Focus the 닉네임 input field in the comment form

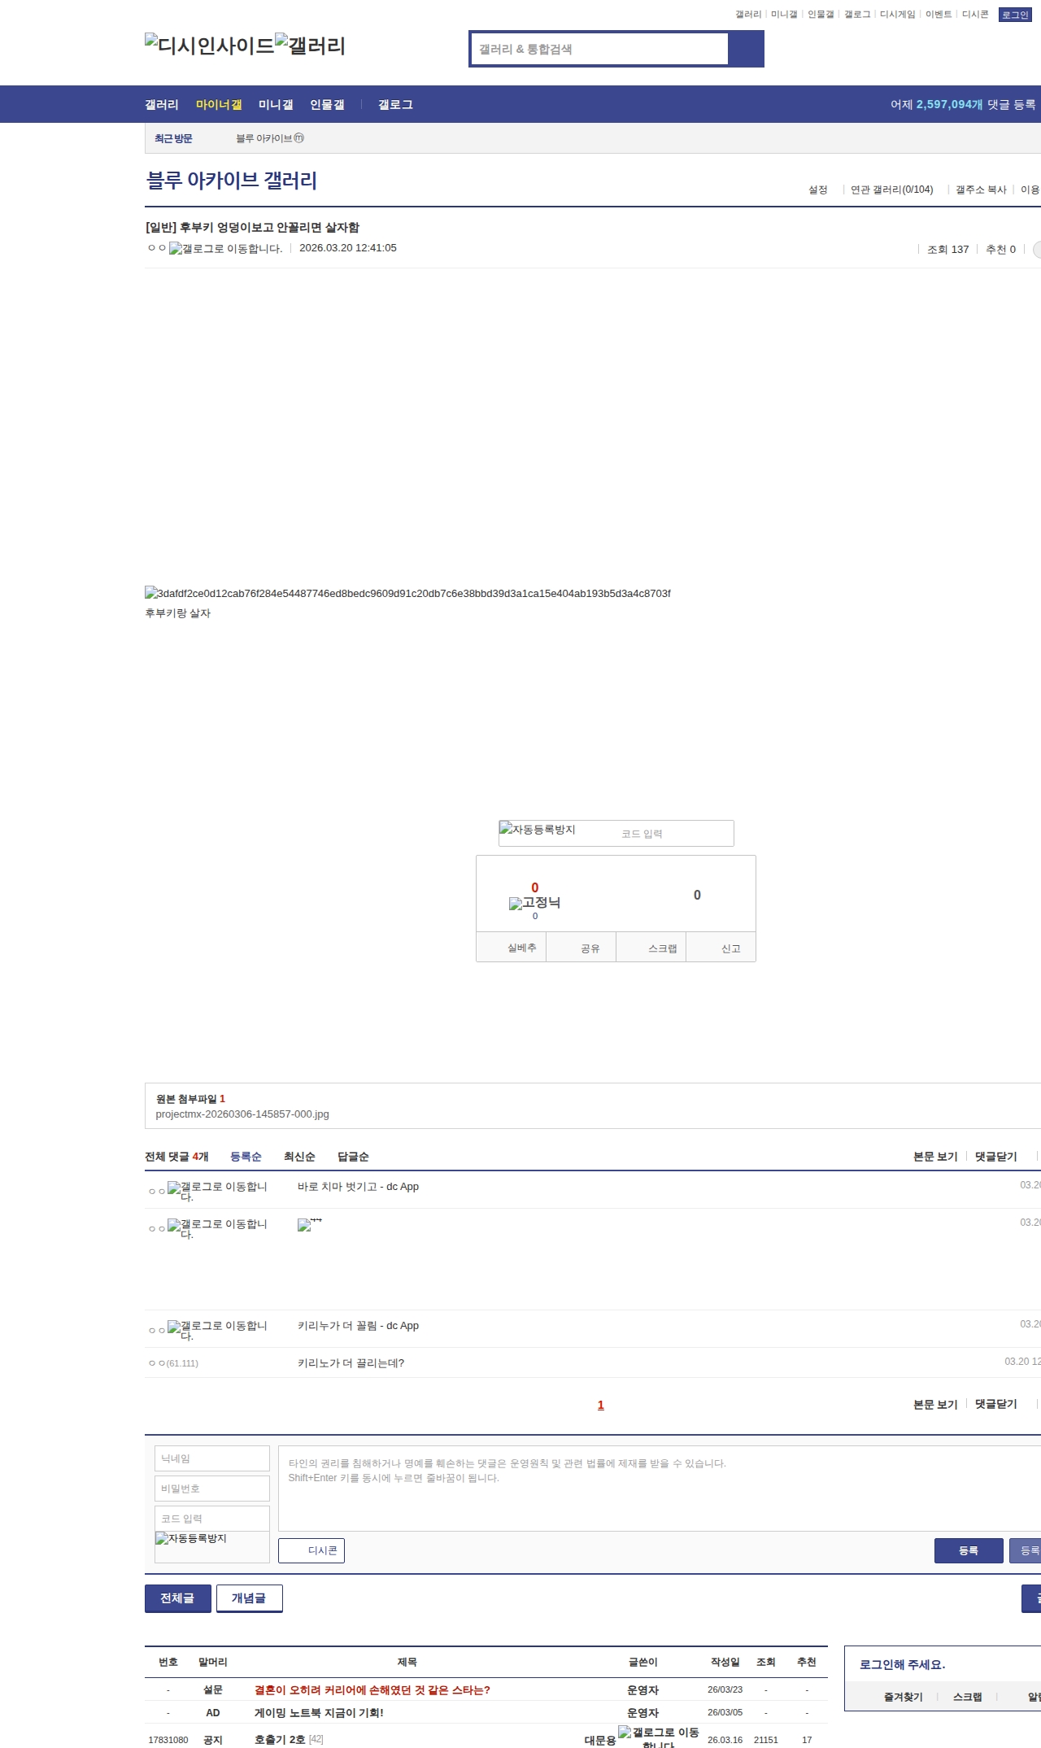(x=211, y=1458)
